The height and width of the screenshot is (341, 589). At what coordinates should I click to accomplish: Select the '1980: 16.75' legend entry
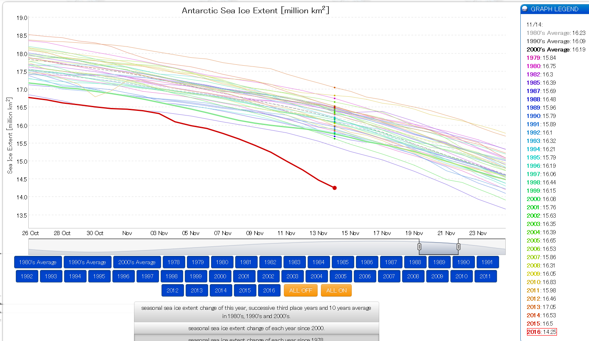tap(541, 66)
